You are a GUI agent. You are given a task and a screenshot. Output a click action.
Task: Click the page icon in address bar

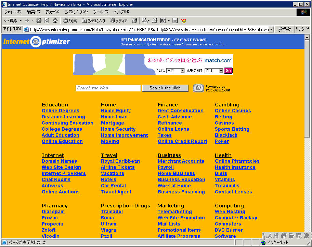[26, 30]
